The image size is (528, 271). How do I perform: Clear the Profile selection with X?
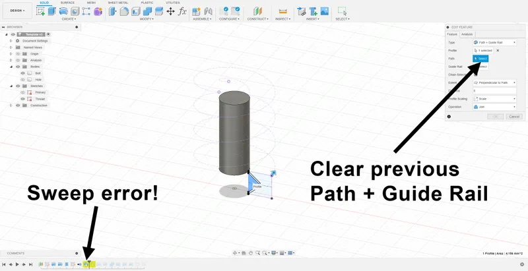pyautogui.click(x=498, y=50)
